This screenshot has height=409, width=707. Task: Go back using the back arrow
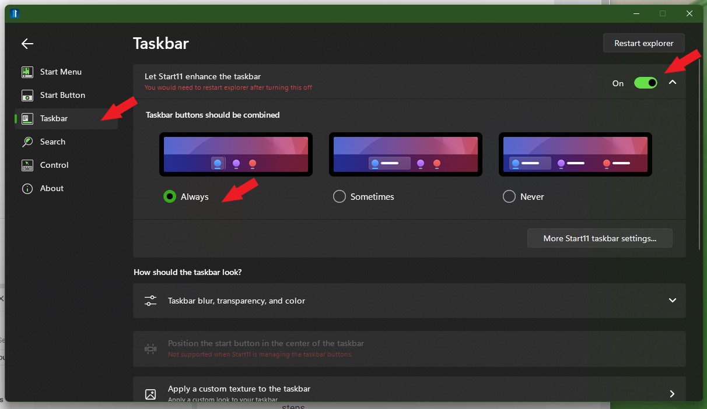pos(27,44)
